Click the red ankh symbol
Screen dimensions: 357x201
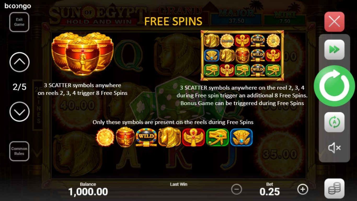coord(193,137)
